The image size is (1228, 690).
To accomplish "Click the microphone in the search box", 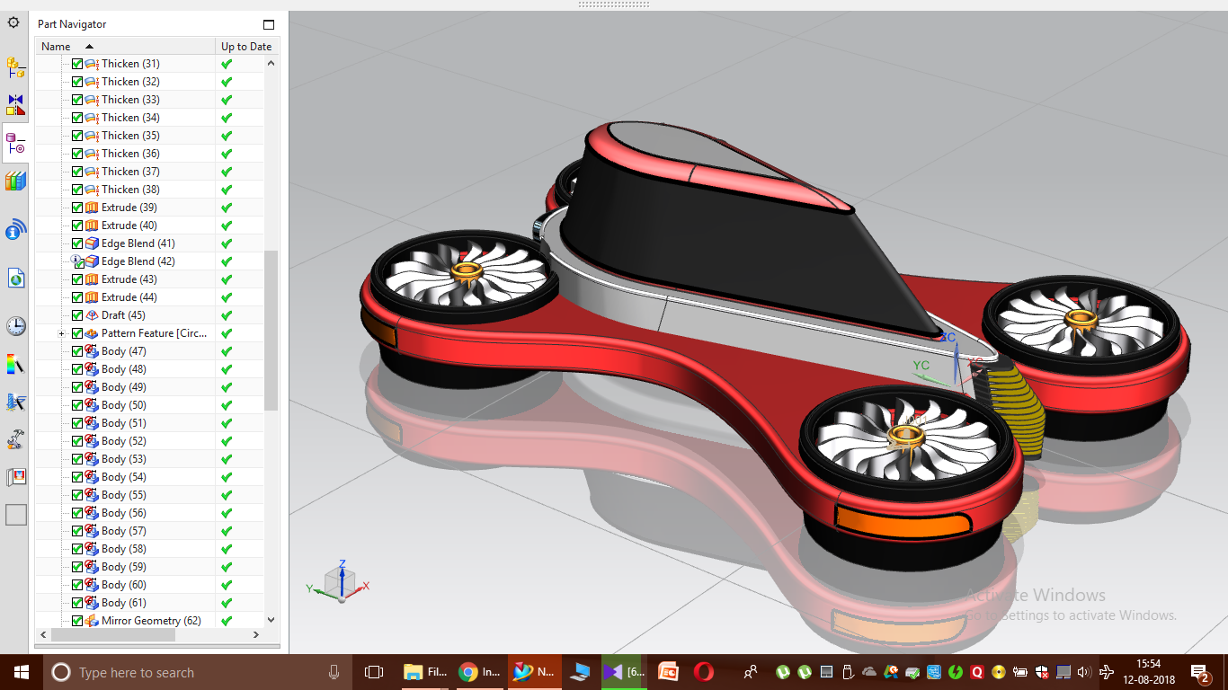I will coord(334,672).
